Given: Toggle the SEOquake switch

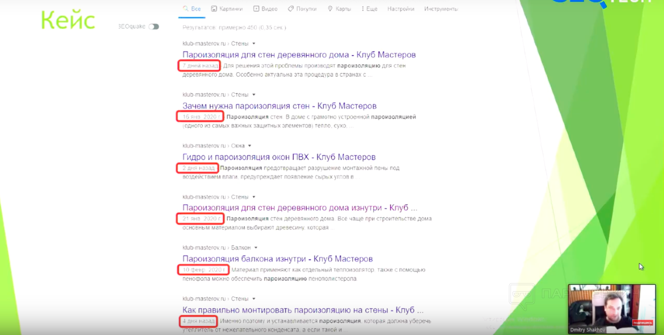Looking at the screenshot, I should [x=154, y=27].
